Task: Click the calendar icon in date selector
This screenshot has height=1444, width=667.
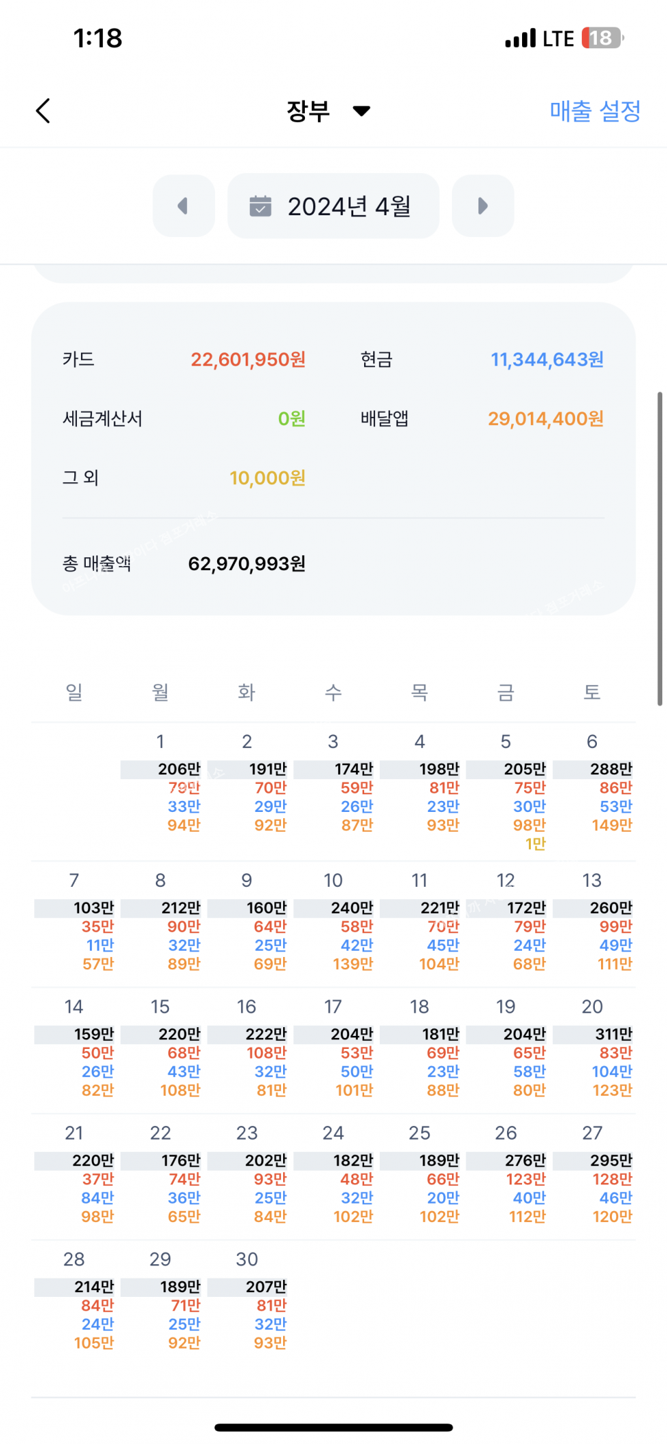Action: [260, 206]
